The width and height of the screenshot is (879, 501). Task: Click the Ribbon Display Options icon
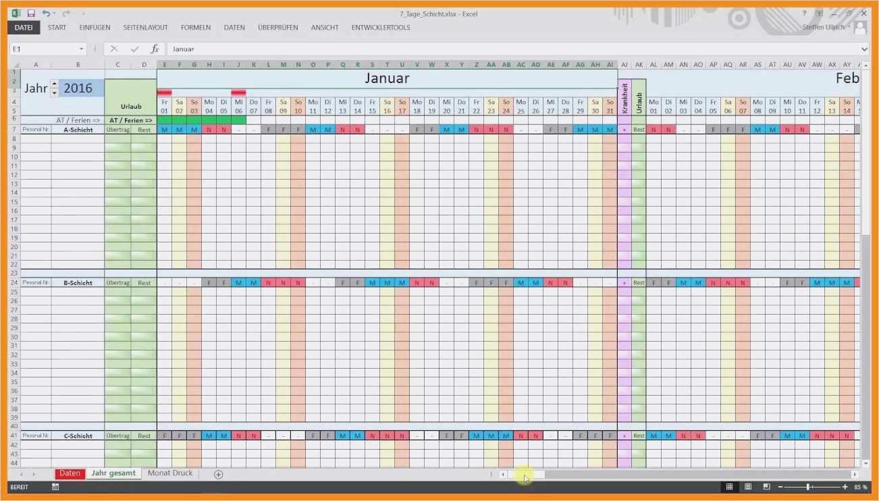coord(819,14)
